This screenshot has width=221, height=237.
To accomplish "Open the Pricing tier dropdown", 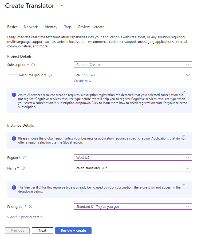I will point(133,206).
